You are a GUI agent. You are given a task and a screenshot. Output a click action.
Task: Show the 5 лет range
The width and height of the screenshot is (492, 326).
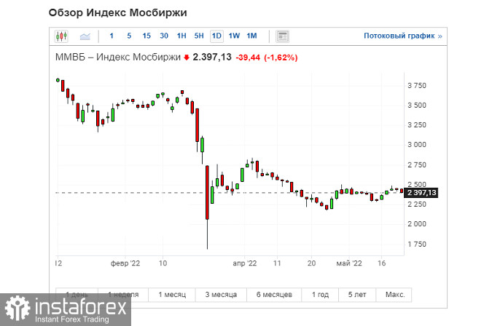point(357,295)
